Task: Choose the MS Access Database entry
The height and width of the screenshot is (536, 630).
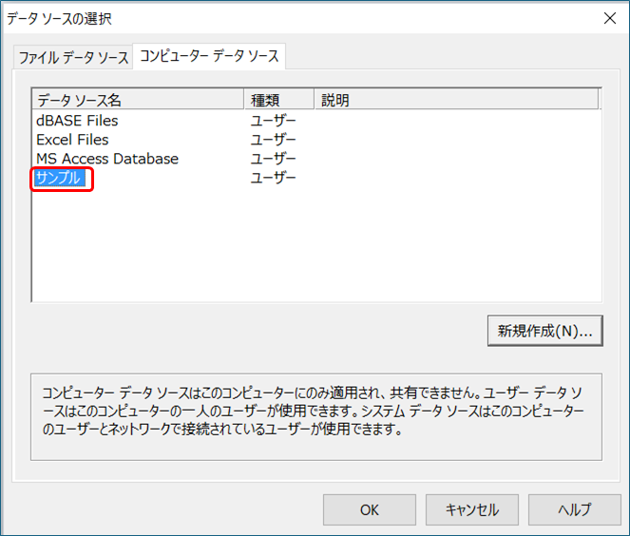Action: [x=107, y=159]
